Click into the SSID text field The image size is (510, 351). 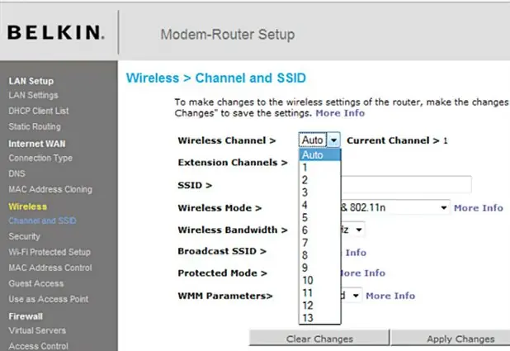406,185
